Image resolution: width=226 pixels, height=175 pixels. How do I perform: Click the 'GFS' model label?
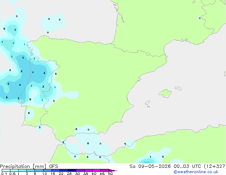coord(53,166)
